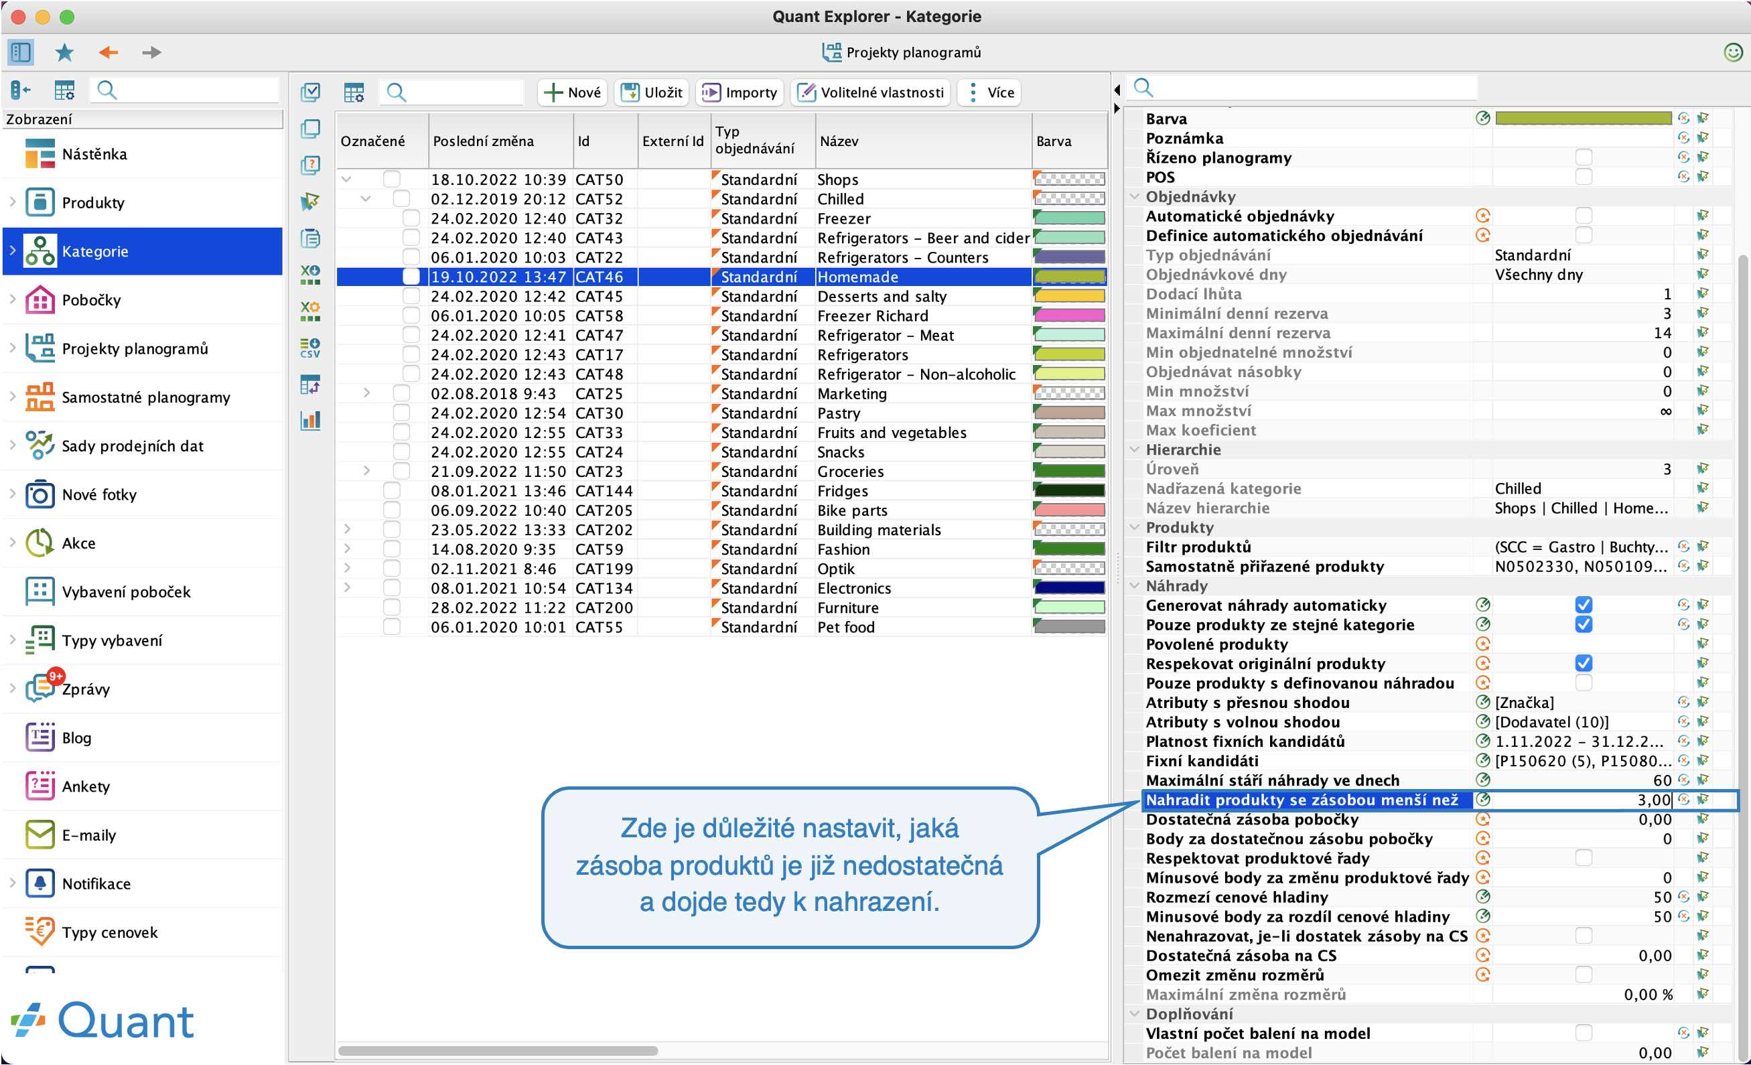The image size is (1751, 1065).
Task: Click the Nové button
Action: (x=572, y=92)
